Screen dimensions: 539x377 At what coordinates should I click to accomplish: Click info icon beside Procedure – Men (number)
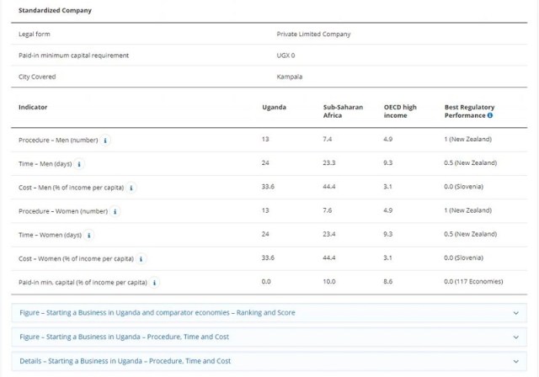(105, 141)
